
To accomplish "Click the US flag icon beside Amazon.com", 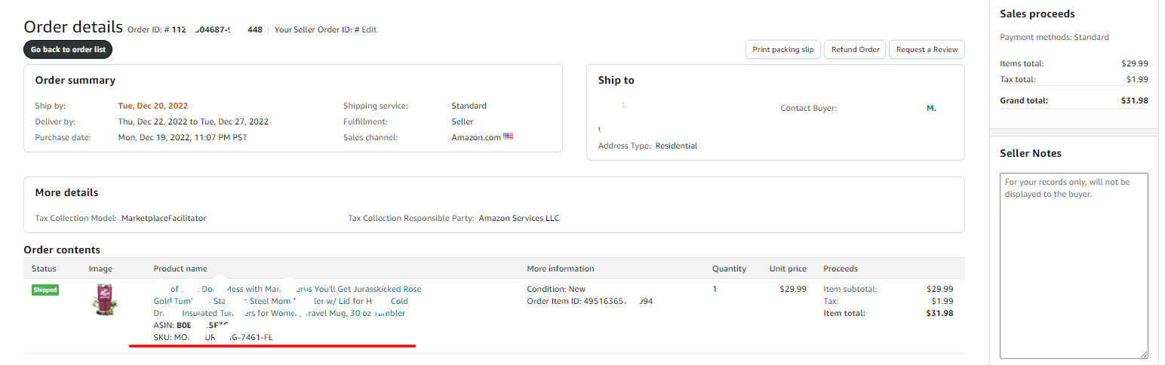I will (x=508, y=136).
